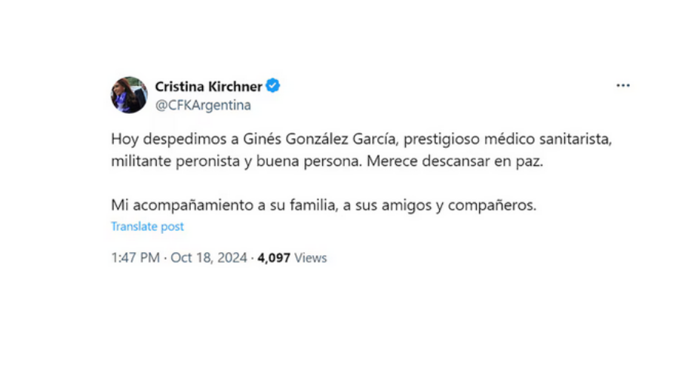679x366 pixels.
Task: Click the Translate post link
Action: (x=147, y=226)
